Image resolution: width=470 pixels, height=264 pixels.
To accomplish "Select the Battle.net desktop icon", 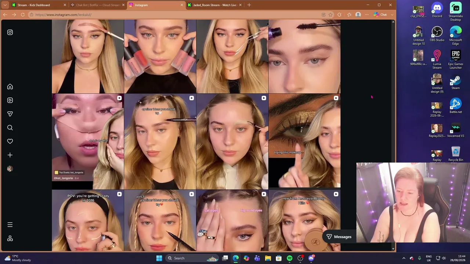I will pos(456,106).
